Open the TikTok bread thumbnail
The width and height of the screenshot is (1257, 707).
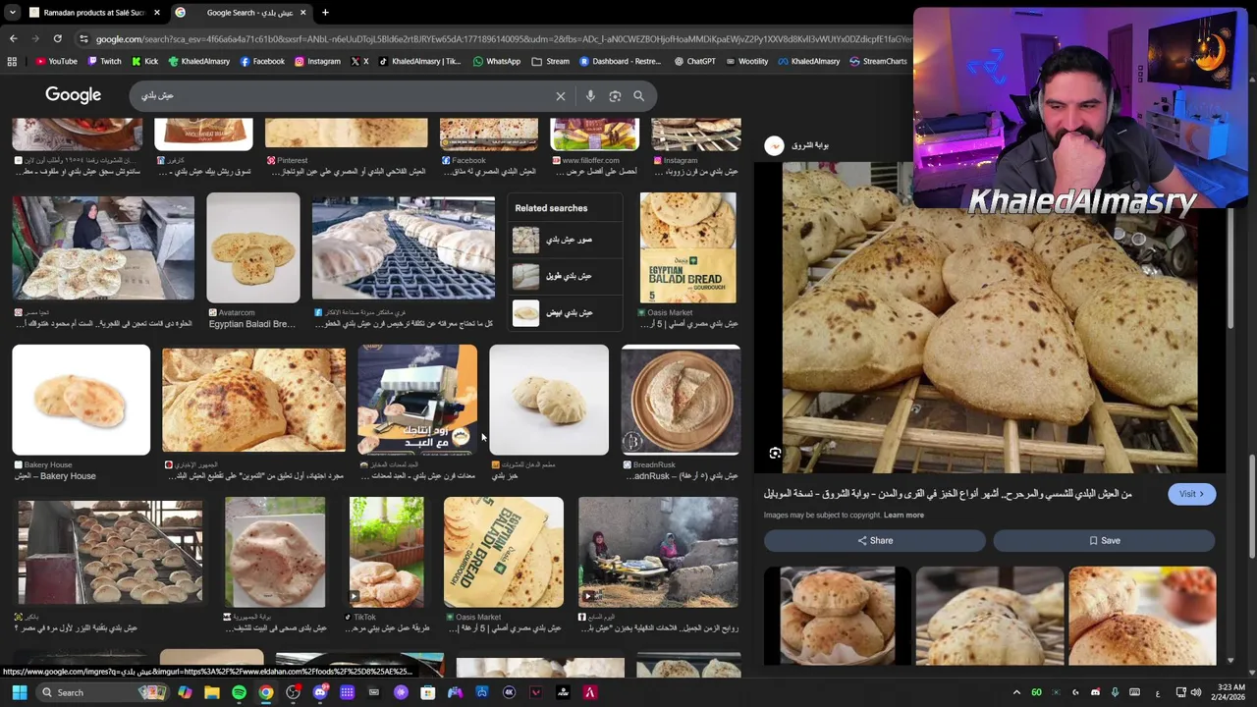pyautogui.click(x=386, y=552)
